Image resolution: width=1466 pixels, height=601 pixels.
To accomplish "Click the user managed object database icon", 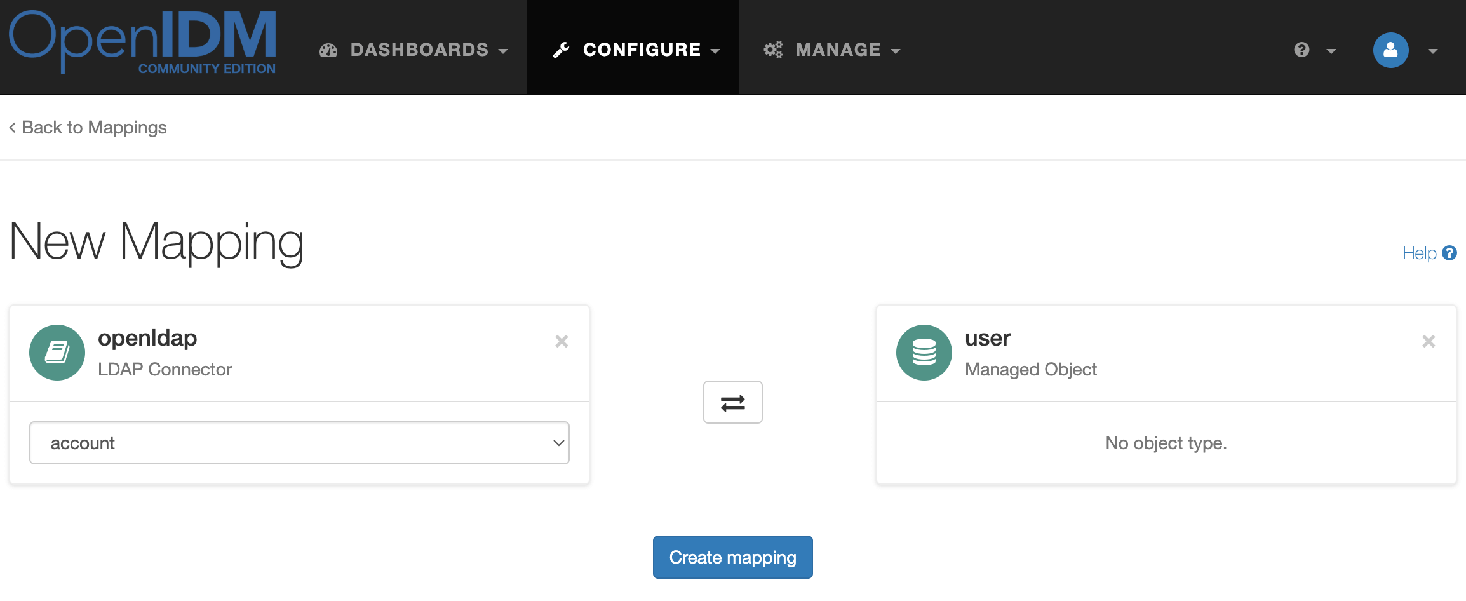I will pyautogui.click(x=924, y=353).
